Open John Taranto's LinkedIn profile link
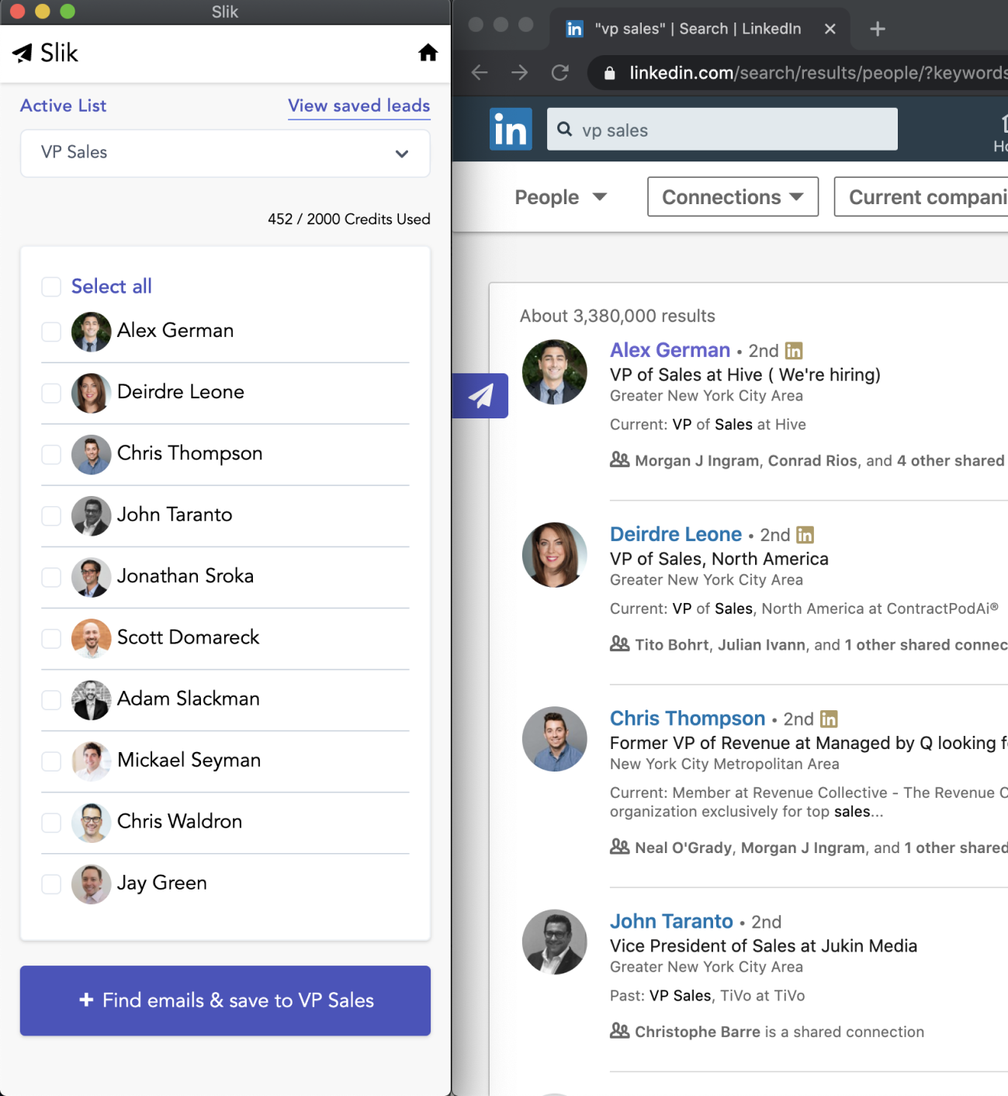The height and width of the screenshot is (1096, 1008). pos(671,921)
